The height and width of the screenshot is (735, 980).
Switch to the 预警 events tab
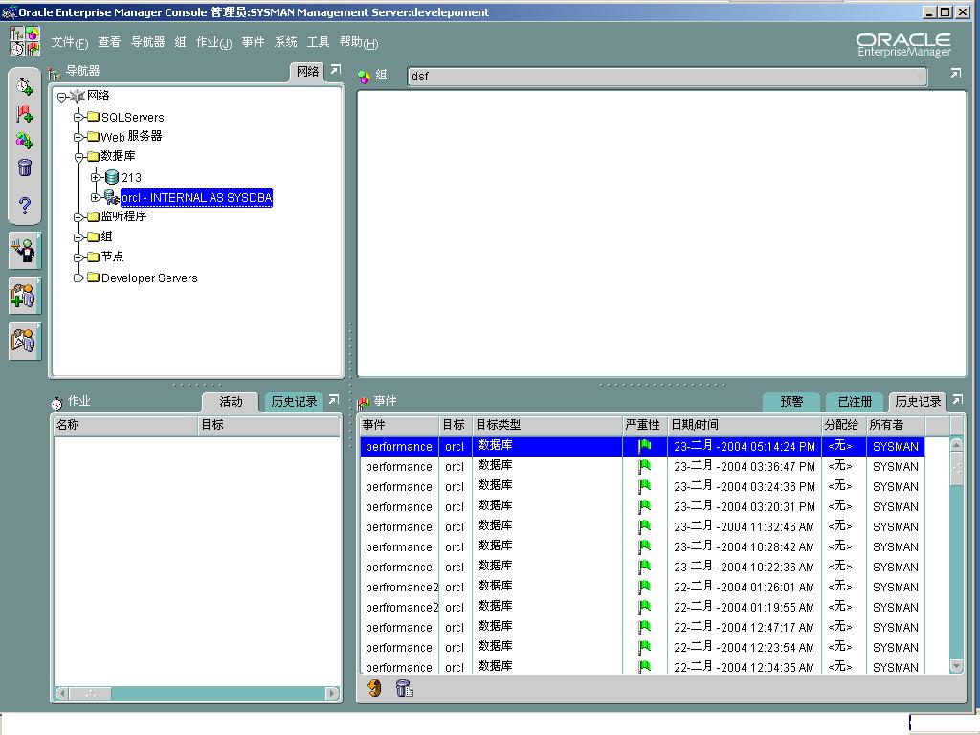pyautogui.click(x=791, y=402)
